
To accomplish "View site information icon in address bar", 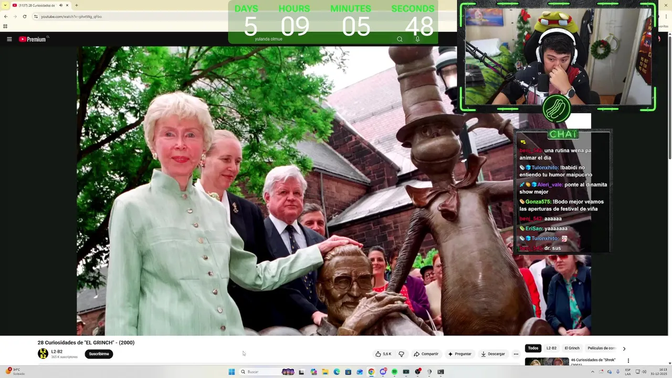I will tap(36, 16).
